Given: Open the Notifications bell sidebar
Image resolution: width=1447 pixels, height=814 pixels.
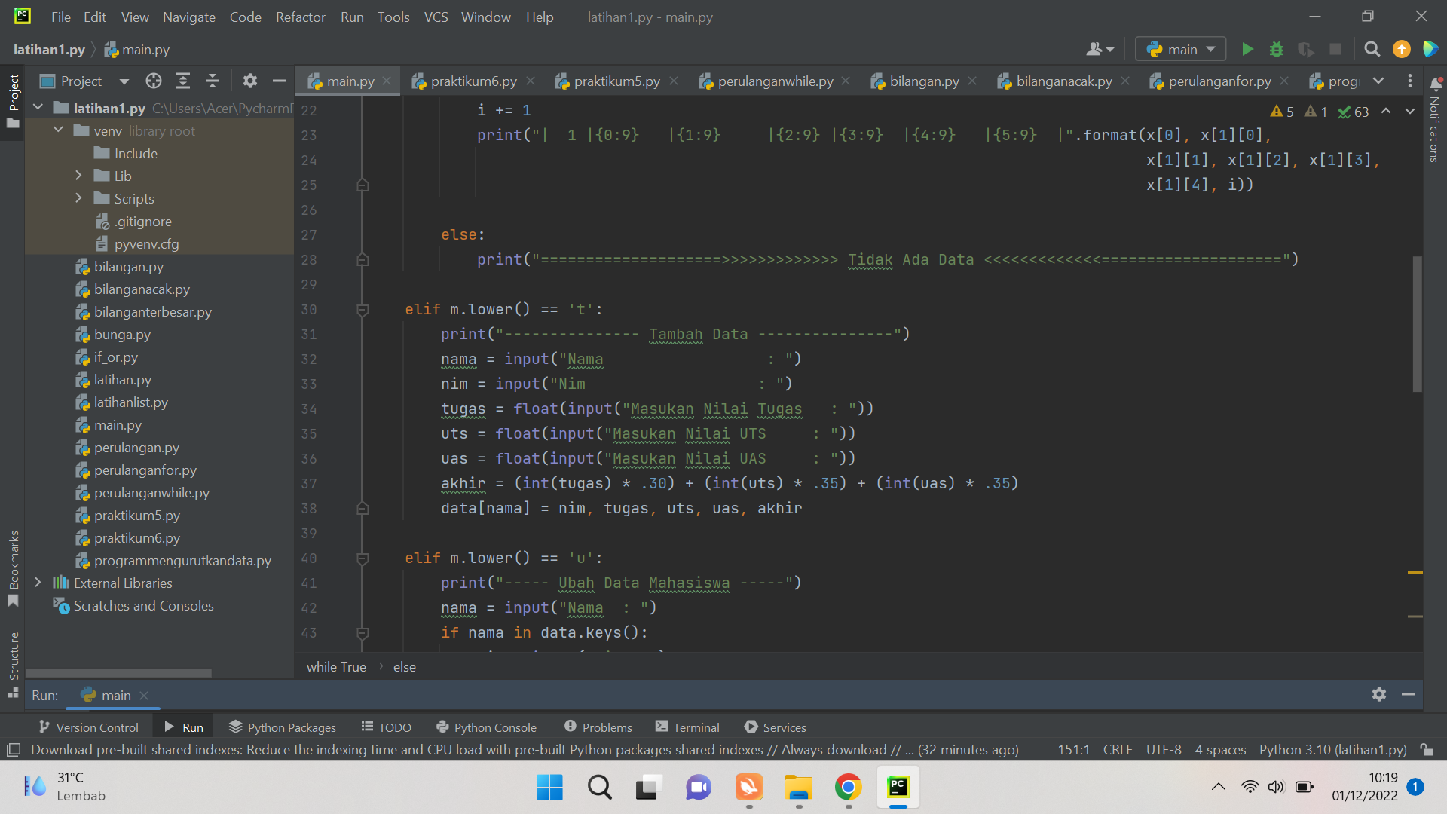Looking at the screenshot, I should click(x=1436, y=84).
